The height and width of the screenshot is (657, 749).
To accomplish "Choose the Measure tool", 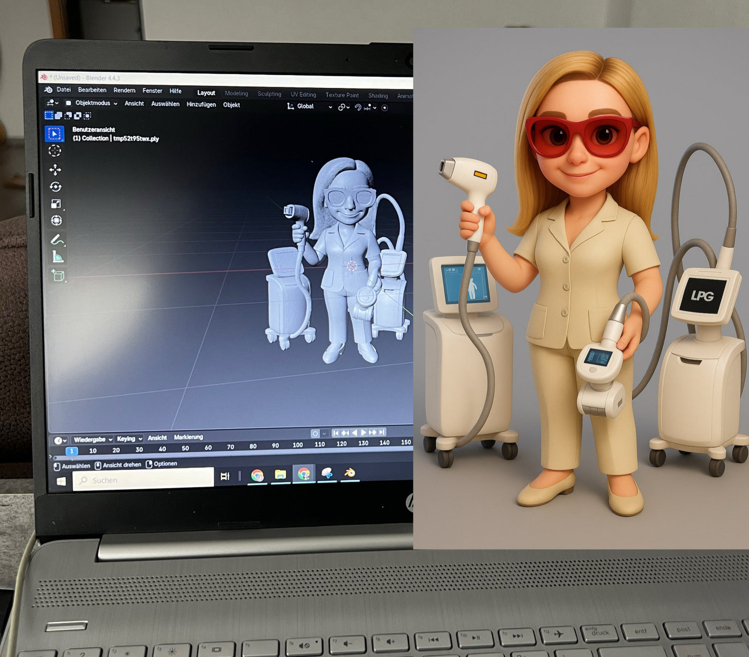I will 58,257.
